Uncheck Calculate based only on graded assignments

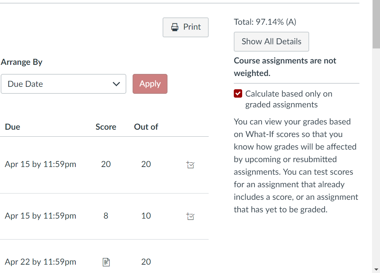[x=238, y=94]
